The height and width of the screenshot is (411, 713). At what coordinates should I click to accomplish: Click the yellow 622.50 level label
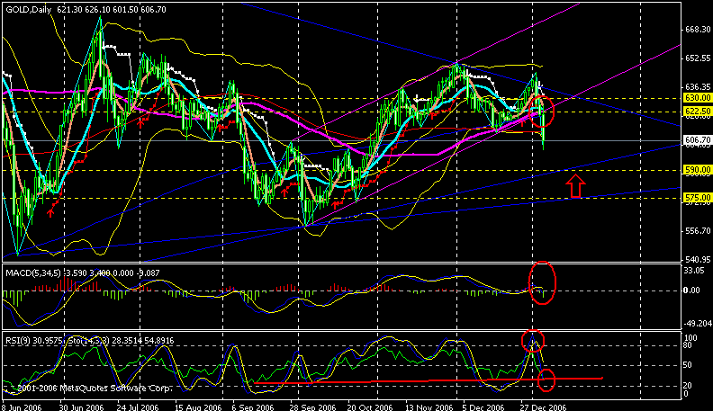[x=697, y=112]
